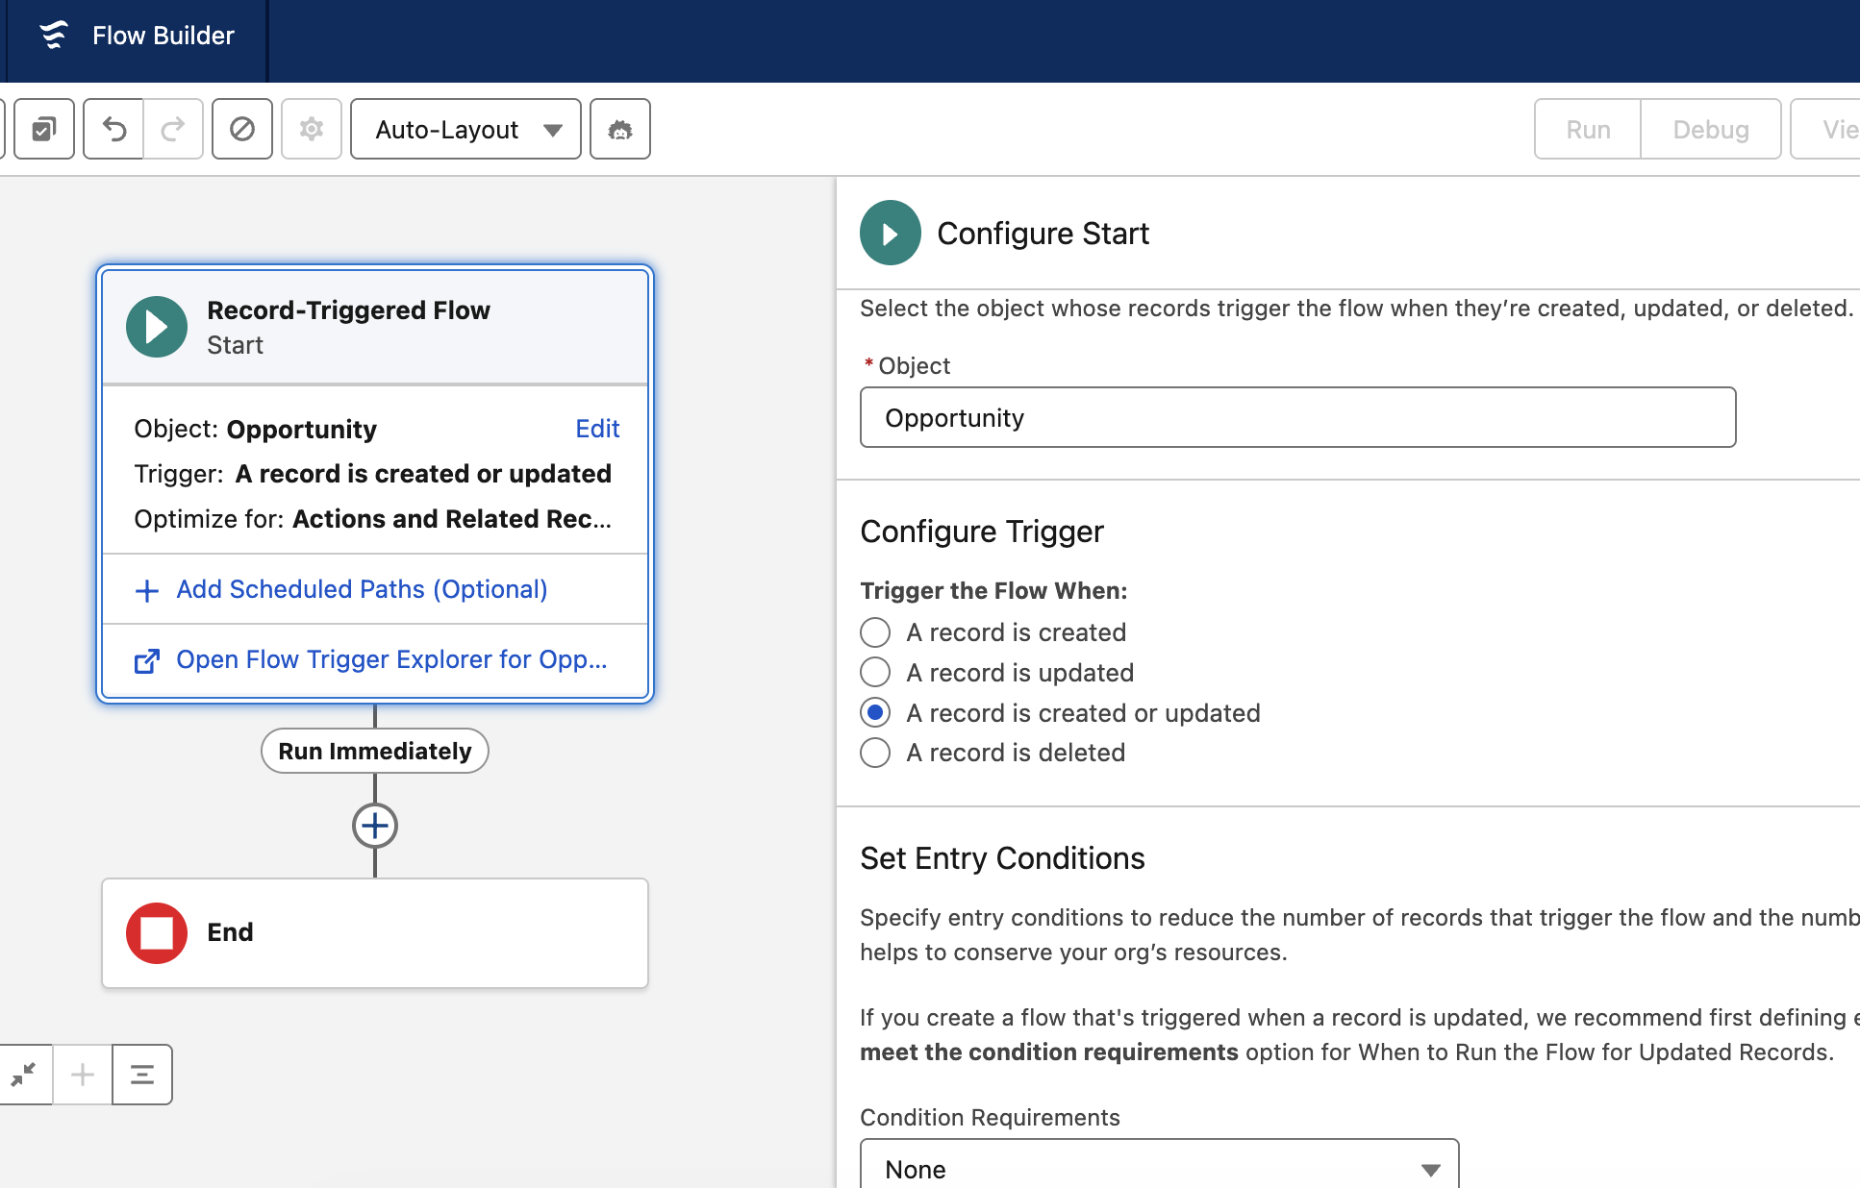Click the Edit link for Object
Screen dimensions: 1860x1188
click(597, 429)
